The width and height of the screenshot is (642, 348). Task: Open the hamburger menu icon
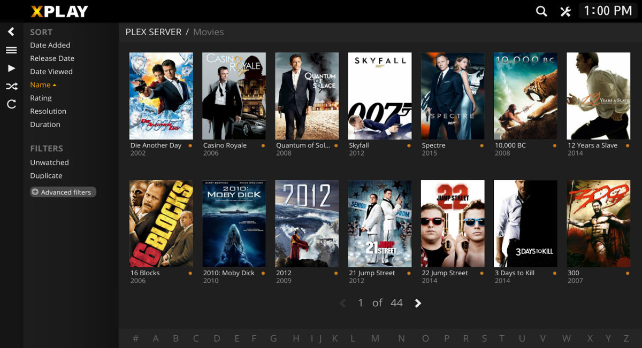tap(11, 50)
